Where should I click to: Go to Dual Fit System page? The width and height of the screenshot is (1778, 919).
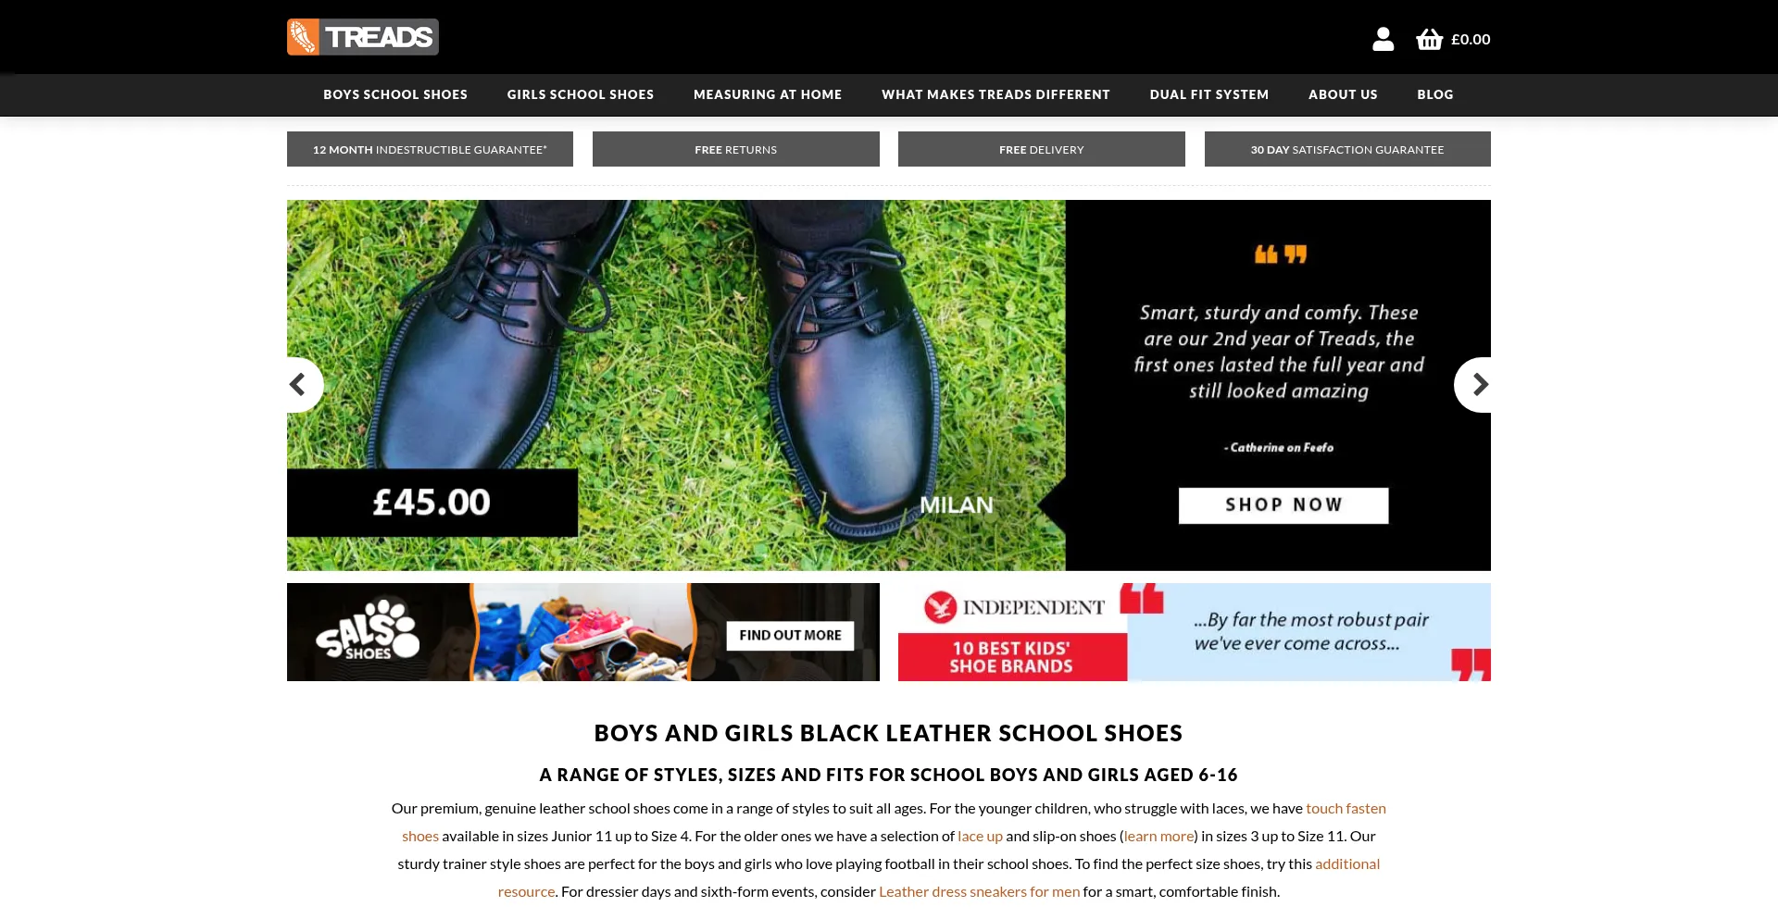click(x=1209, y=94)
